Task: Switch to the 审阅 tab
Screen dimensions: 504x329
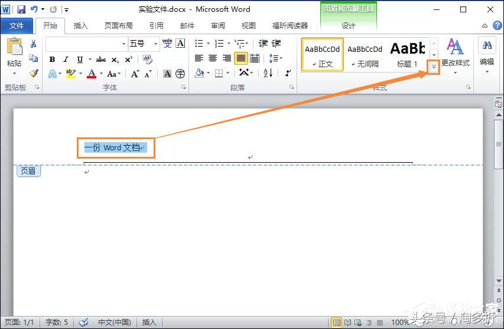Action: [x=218, y=26]
